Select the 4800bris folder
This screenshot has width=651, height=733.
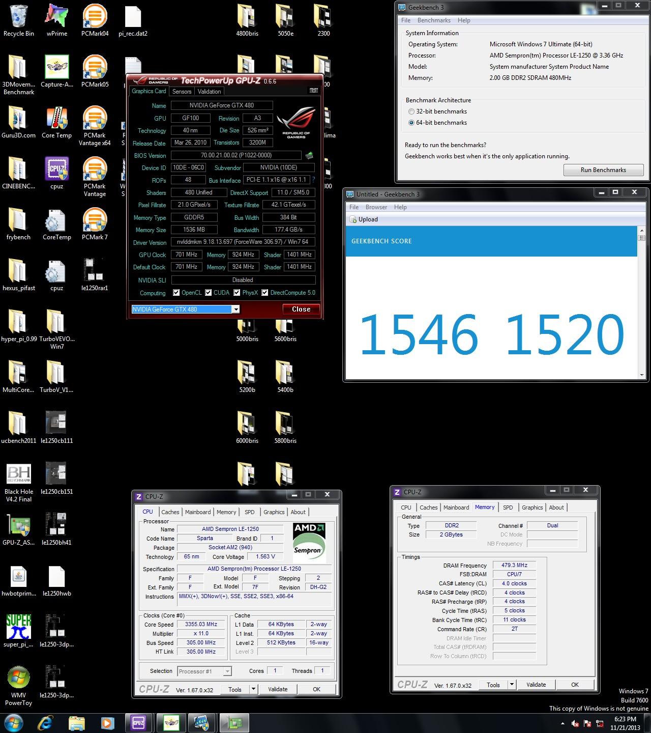point(247,20)
